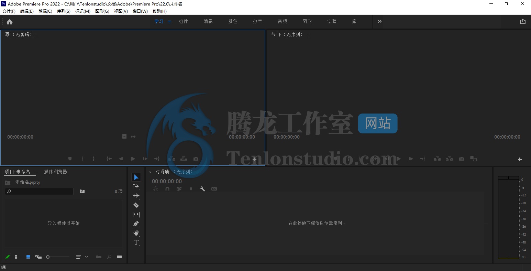Click Go to Out in Source monitor
The height and width of the screenshot is (271, 531).
pos(157,159)
